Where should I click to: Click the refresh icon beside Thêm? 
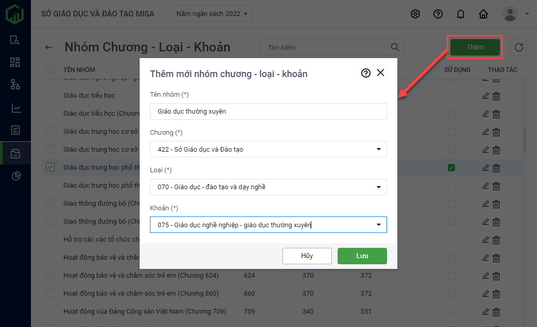pos(519,47)
